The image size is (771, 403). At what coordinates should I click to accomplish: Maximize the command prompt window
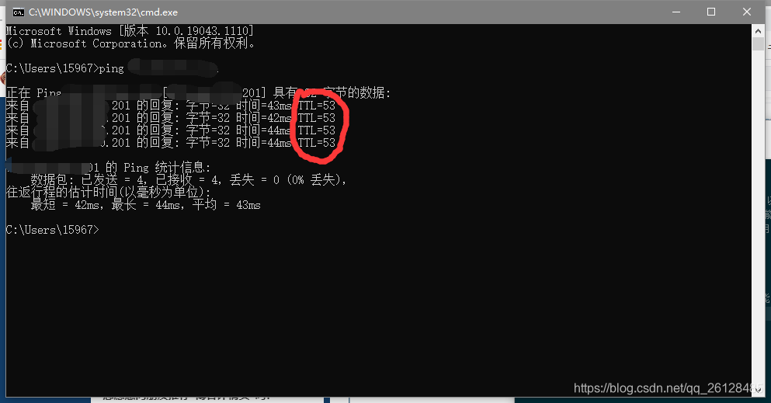pyautogui.click(x=711, y=12)
